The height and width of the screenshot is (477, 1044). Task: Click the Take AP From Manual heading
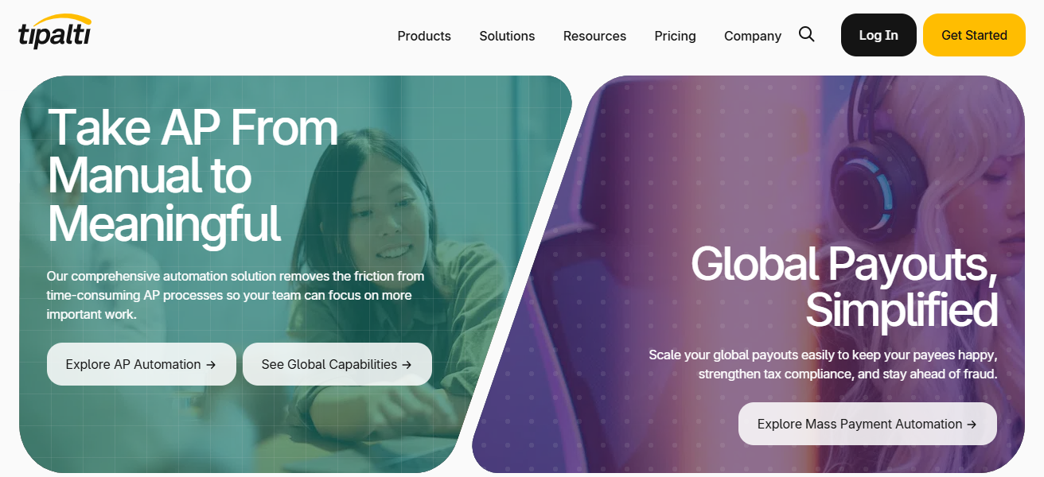[x=193, y=175]
